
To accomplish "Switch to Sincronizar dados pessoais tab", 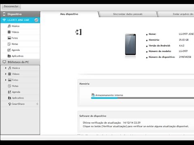I will 128,14.
